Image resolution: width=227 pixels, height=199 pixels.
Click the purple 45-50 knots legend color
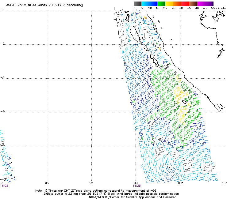pyautogui.click(x=209, y=4)
